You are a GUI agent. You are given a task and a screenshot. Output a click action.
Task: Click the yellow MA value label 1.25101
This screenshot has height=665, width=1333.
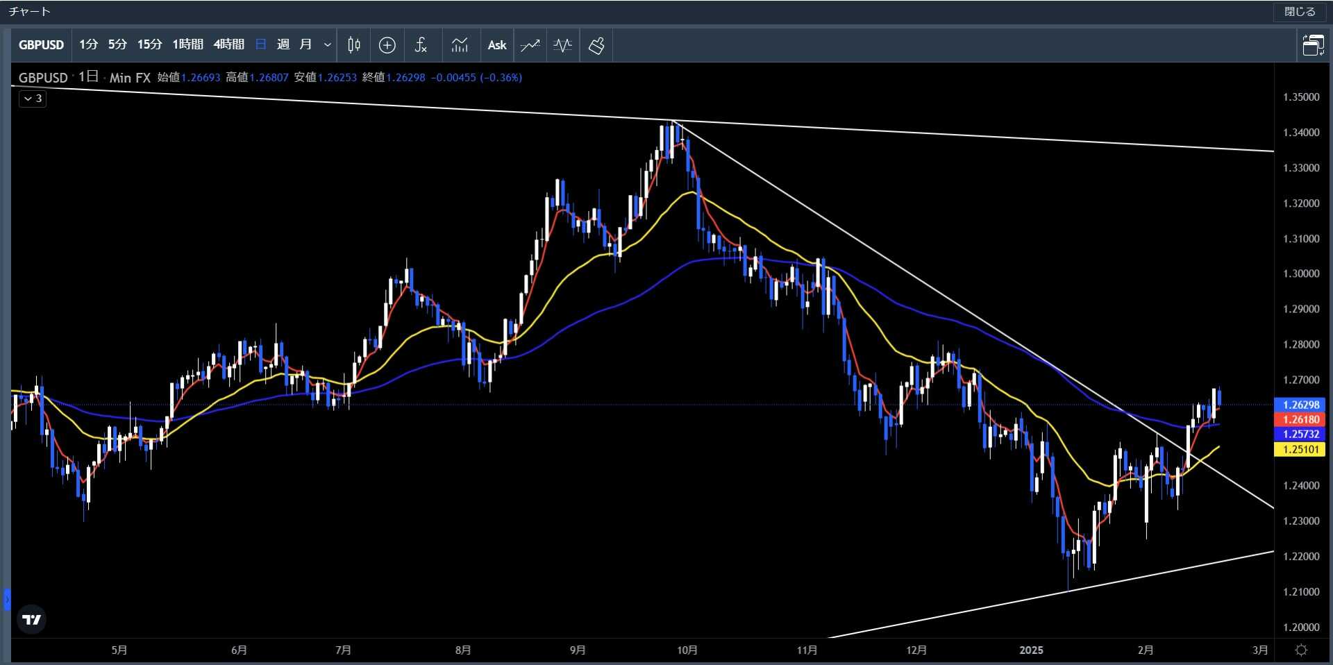click(x=1300, y=449)
